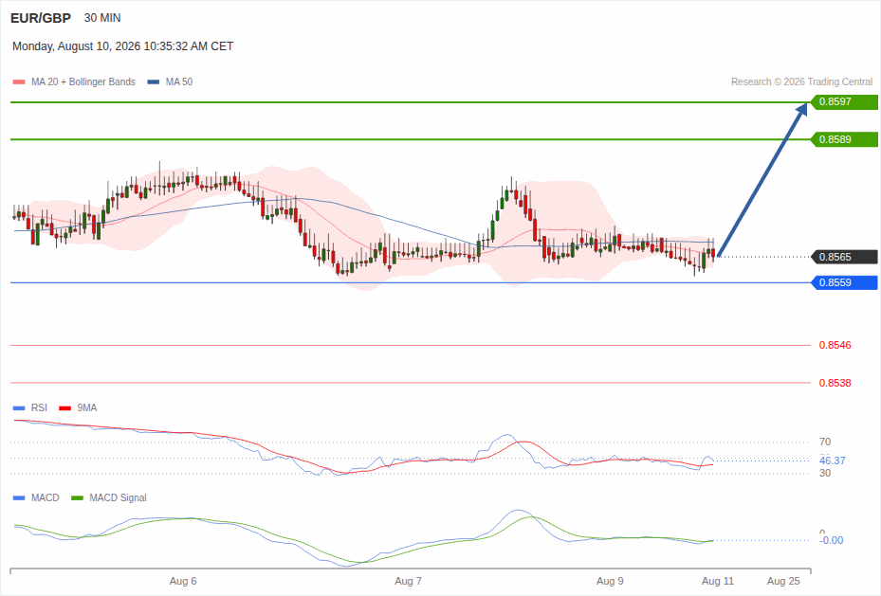Click the Aug 9 date axis label

coord(610,582)
